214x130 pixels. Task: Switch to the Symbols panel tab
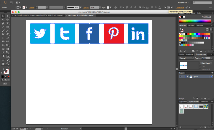199,26
